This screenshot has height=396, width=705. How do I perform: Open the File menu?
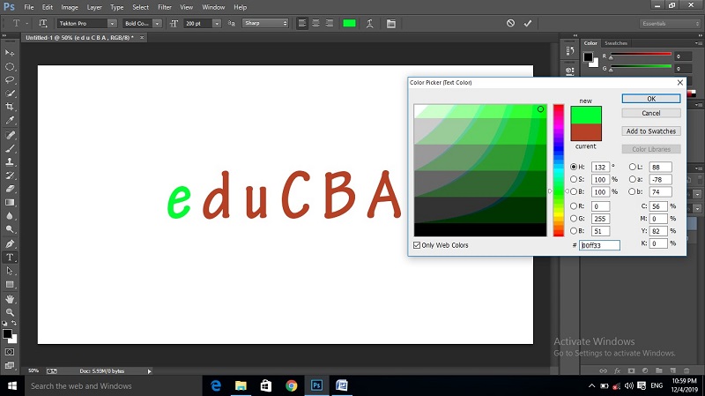tap(29, 7)
